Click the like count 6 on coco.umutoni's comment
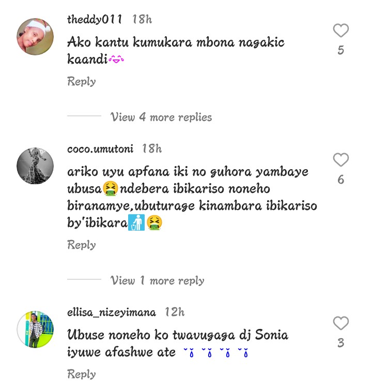The height and width of the screenshot is (391, 372). tap(341, 179)
